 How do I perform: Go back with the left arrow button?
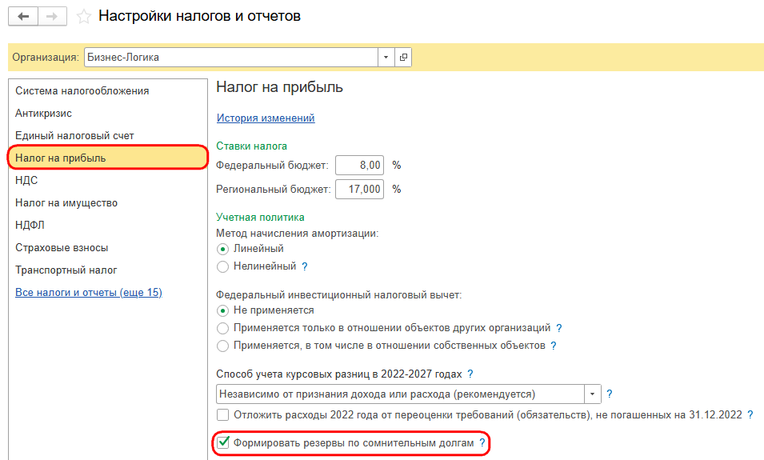coord(23,17)
